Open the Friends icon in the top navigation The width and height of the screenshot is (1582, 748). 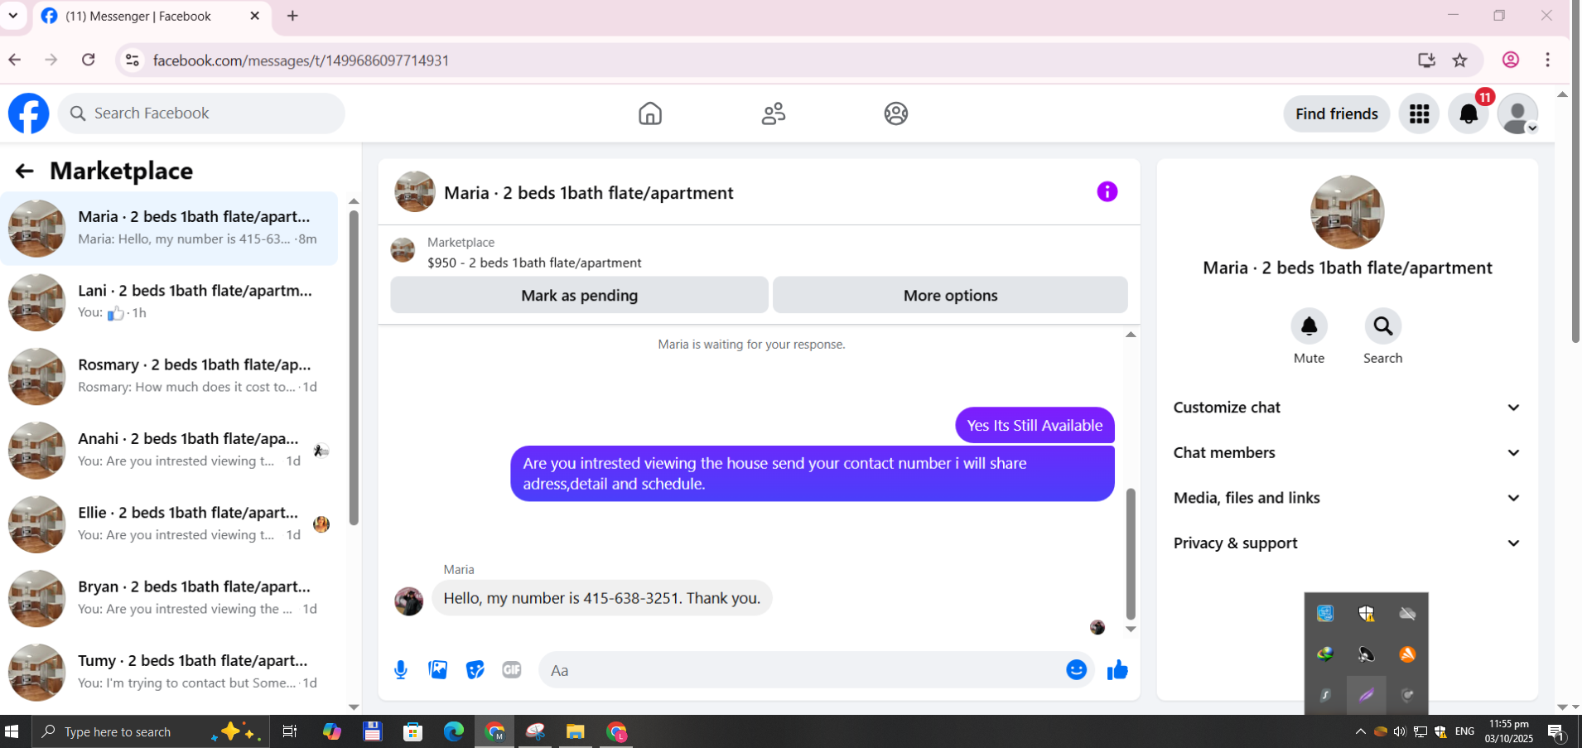pyautogui.click(x=774, y=113)
